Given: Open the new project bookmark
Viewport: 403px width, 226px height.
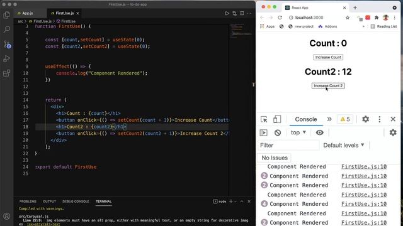Looking at the screenshot, I should click(x=301, y=26).
